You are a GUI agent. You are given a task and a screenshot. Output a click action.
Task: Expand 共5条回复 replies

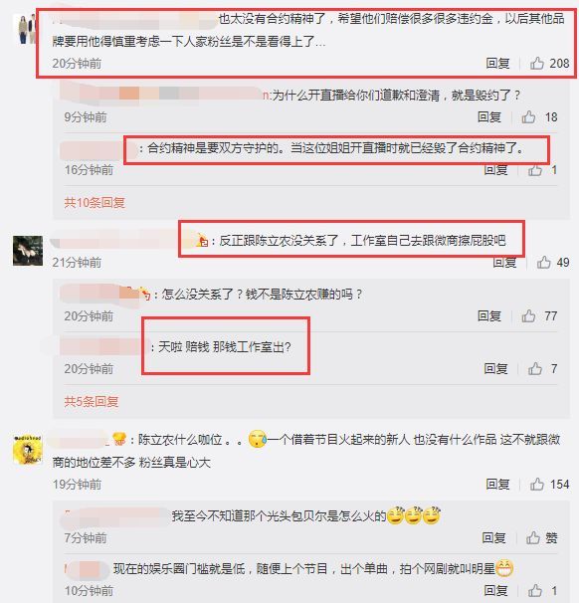92,401
